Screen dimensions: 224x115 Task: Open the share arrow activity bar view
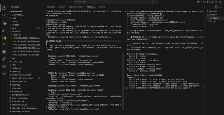tap(4, 59)
